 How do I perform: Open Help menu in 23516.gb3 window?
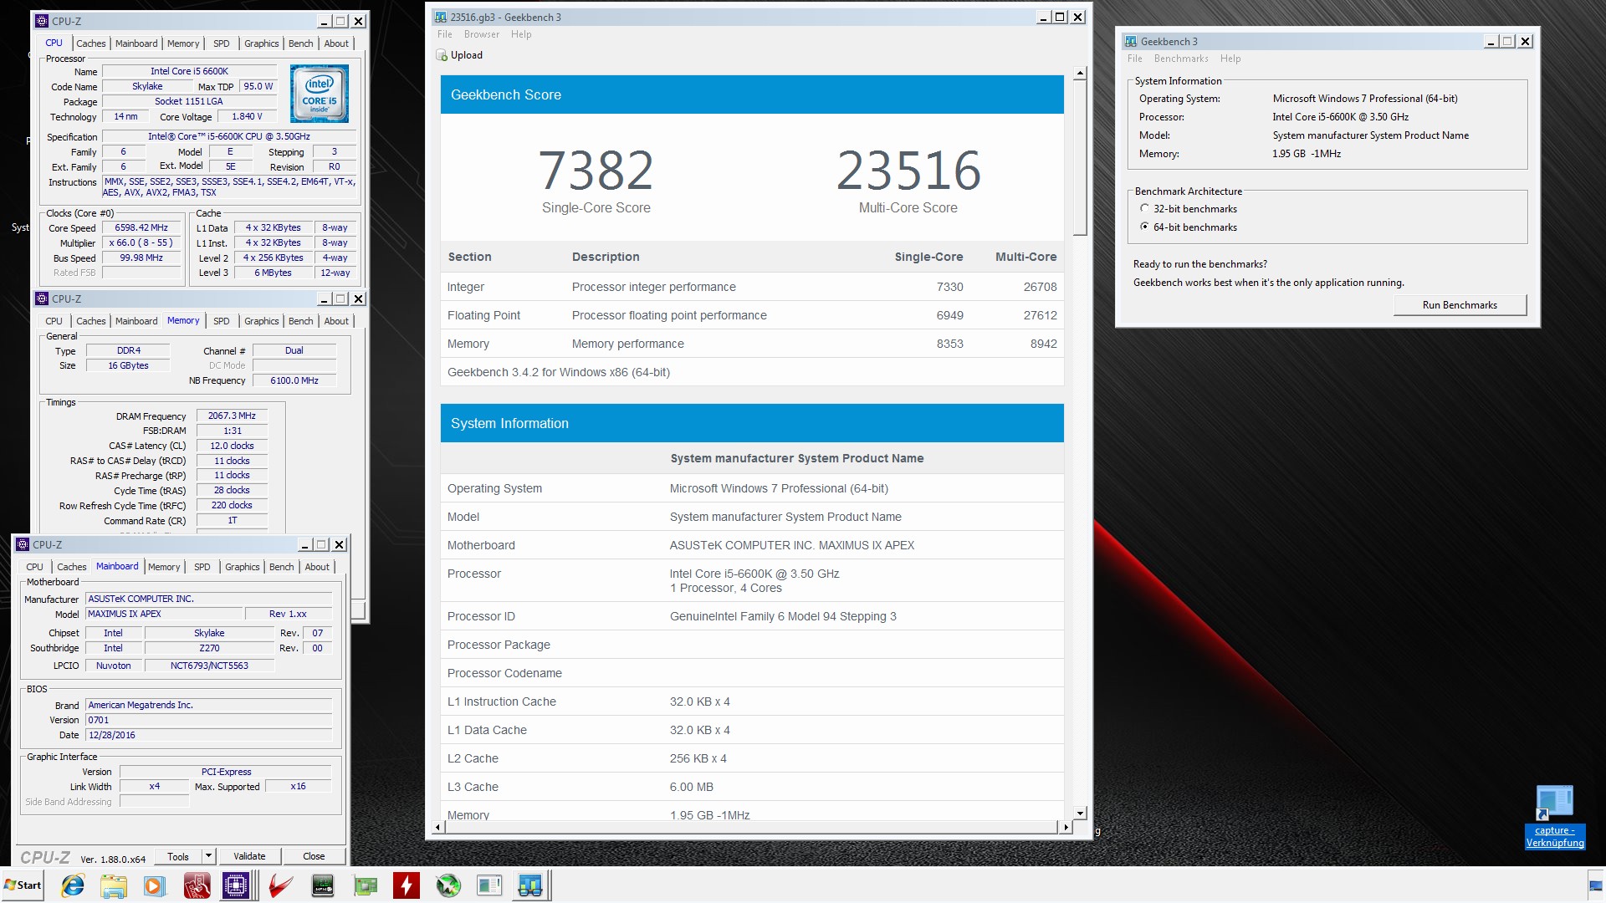[521, 34]
